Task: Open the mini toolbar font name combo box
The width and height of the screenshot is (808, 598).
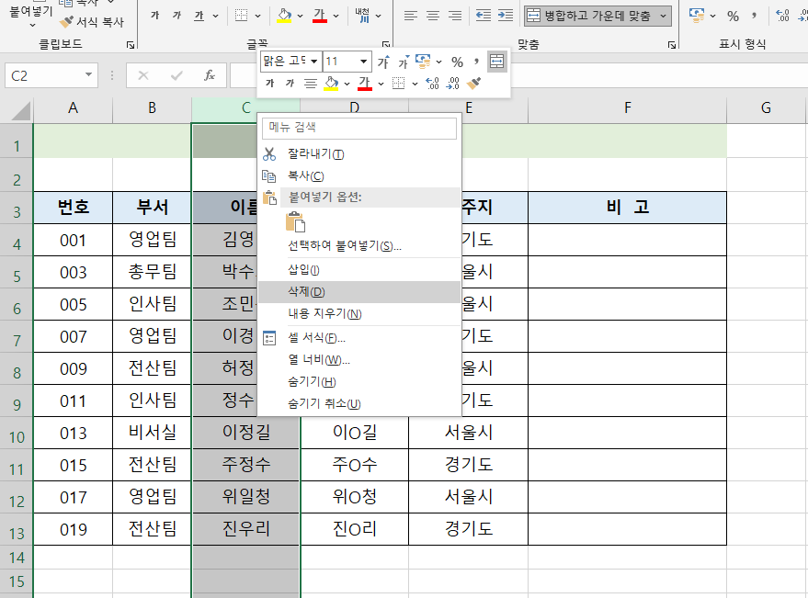Action: (x=291, y=62)
